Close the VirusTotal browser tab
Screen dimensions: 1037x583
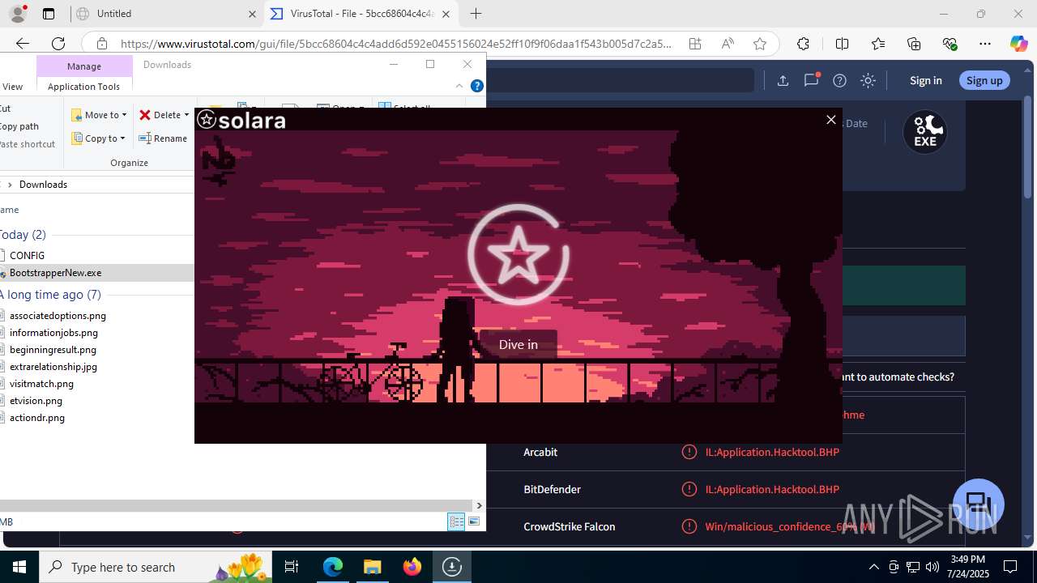pos(446,14)
